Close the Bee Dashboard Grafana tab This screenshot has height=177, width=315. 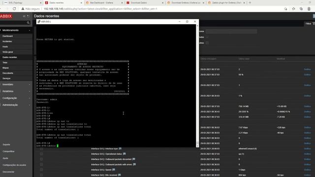point(122,3)
